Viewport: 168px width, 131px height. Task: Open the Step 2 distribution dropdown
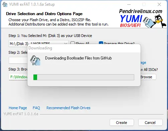[18, 60]
